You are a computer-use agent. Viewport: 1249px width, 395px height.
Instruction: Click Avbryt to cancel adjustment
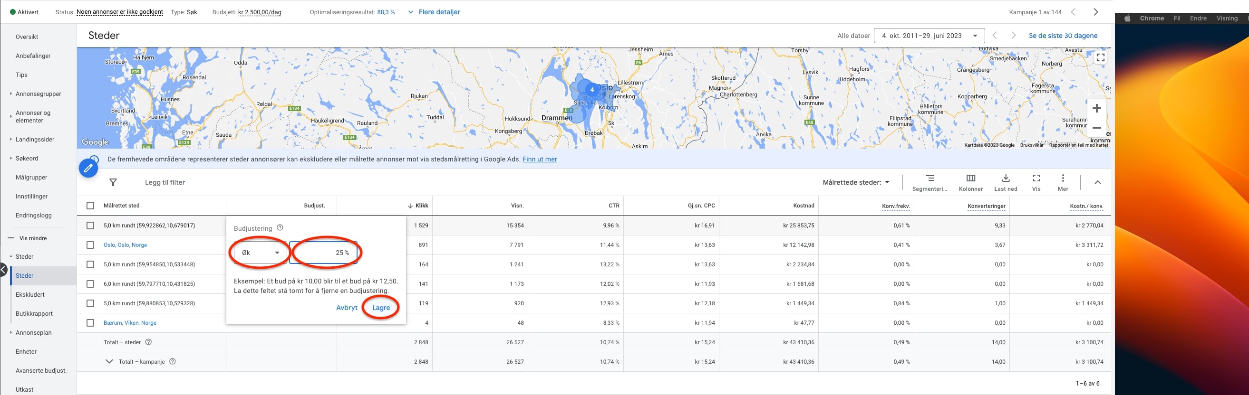(347, 308)
